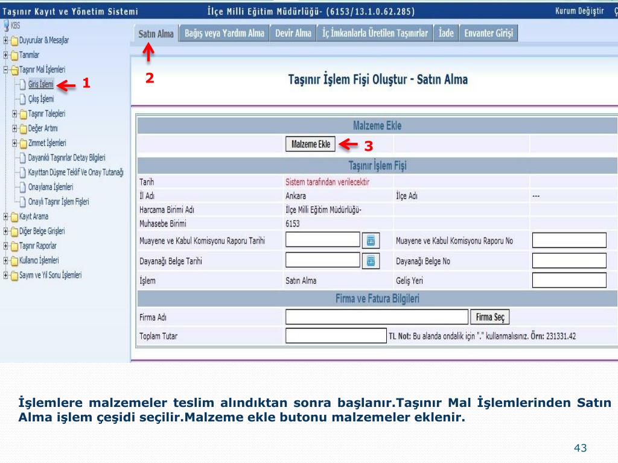Collapse the Taşınır Mal İşlemleri node
618x463 pixels.
point(5,70)
